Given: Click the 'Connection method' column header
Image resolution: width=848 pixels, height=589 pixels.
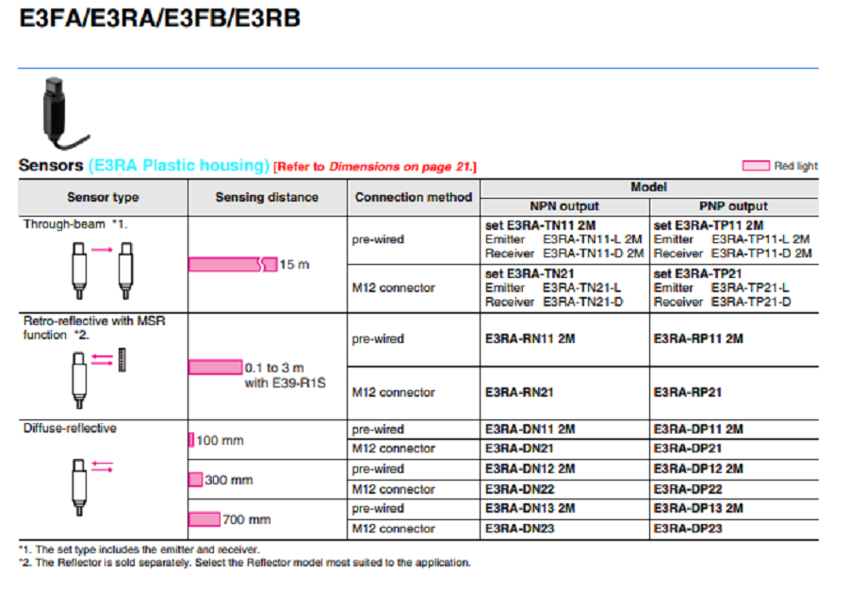Looking at the screenshot, I should (414, 197).
